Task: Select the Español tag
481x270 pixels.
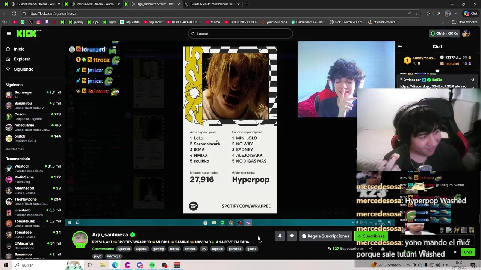Action: [x=142, y=249]
